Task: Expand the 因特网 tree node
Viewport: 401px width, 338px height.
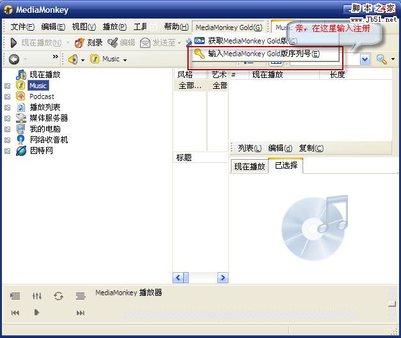Action: 8,151
